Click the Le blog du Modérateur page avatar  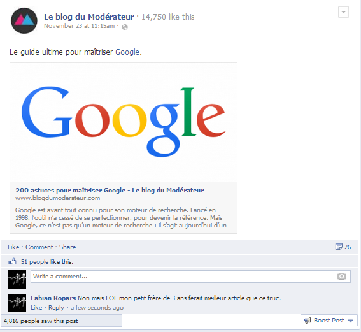(24, 21)
